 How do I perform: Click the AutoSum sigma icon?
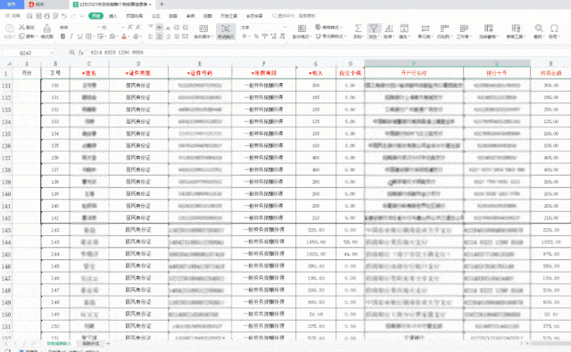pos(358,29)
